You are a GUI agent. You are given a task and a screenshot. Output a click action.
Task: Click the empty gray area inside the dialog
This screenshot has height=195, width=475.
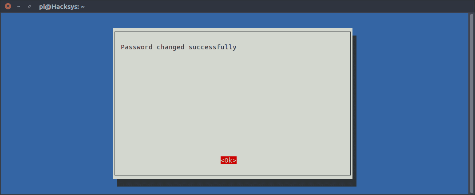coord(232,103)
